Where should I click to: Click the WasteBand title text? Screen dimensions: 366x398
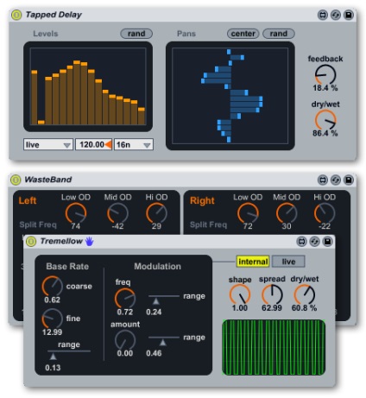48,180
